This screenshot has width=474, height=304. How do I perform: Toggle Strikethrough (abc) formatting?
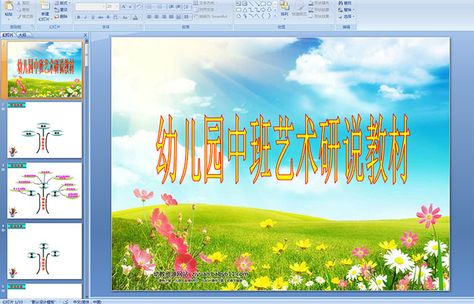point(100,17)
